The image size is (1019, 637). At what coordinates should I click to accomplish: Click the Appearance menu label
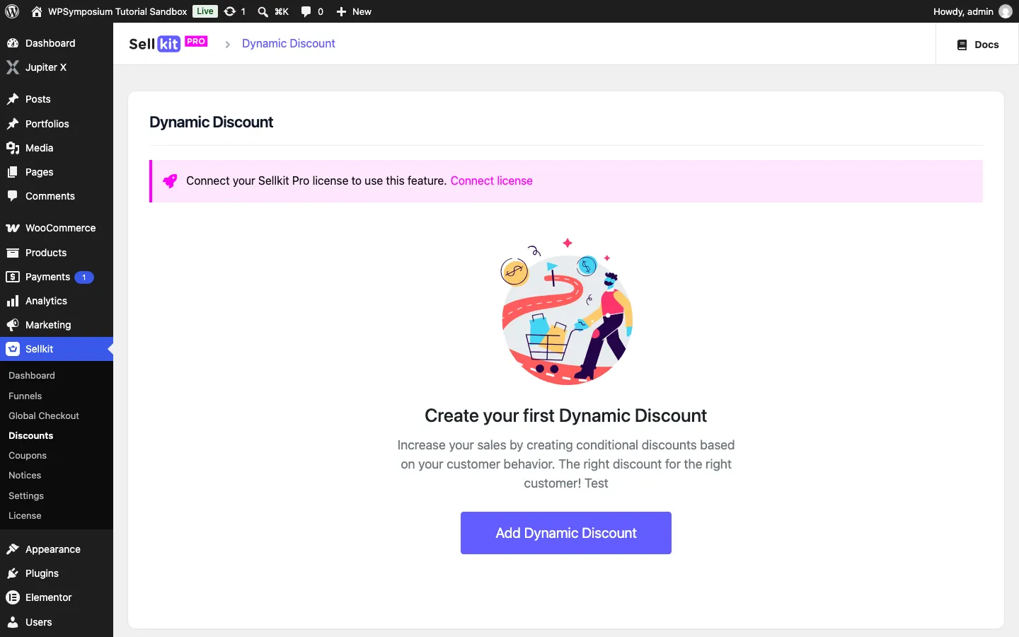click(x=53, y=549)
